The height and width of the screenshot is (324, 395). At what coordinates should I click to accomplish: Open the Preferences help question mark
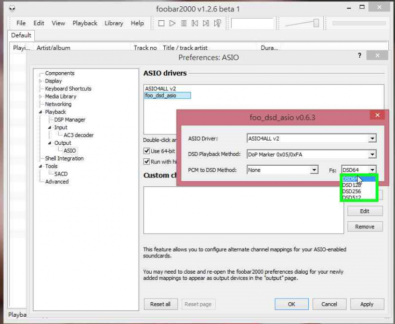click(x=360, y=56)
